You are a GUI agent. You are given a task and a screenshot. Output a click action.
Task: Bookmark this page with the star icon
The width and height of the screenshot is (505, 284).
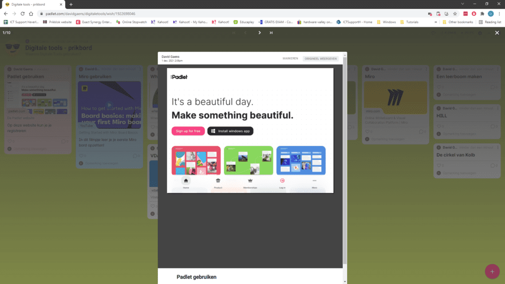click(455, 14)
